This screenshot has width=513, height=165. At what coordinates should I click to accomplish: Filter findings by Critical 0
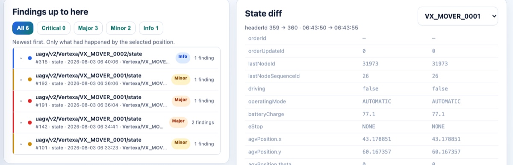(54, 28)
